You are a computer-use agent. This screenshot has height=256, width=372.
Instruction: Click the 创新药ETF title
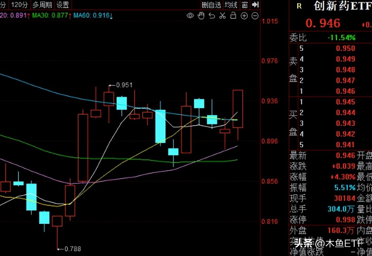coord(342,6)
